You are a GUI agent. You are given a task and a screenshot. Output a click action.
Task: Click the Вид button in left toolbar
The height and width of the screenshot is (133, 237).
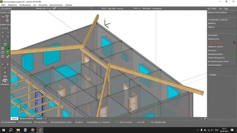(5, 76)
